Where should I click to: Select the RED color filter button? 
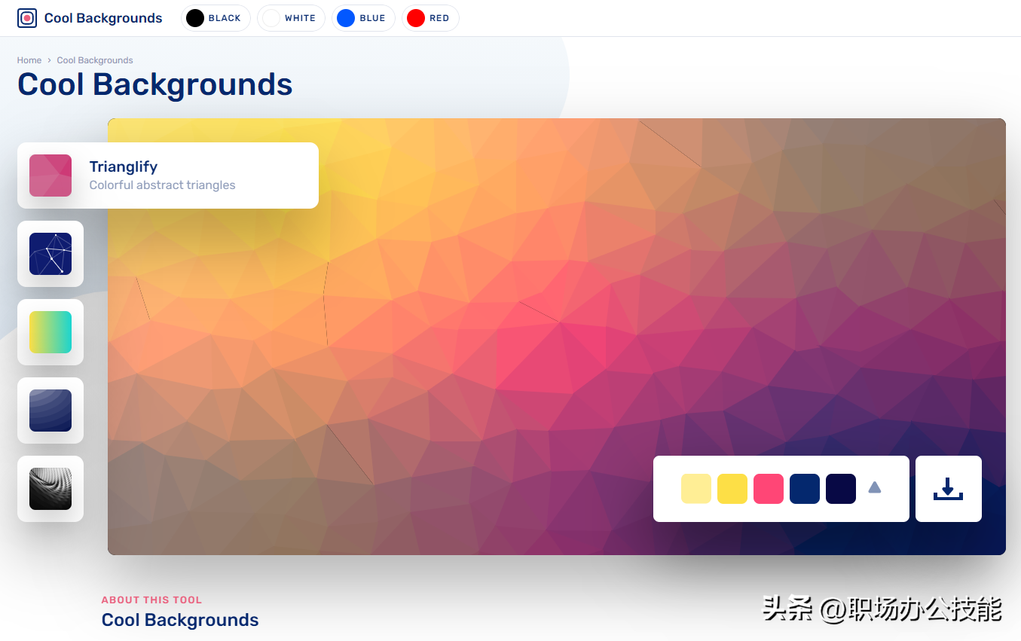coord(430,18)
